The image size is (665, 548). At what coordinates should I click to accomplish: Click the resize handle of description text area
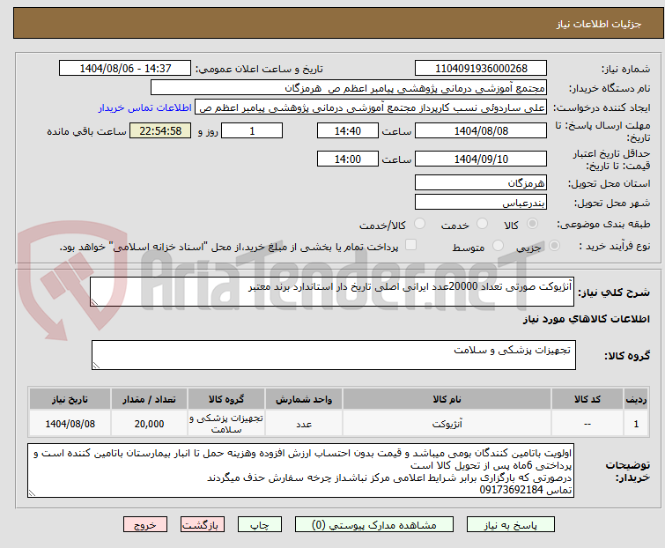point(94,302)
